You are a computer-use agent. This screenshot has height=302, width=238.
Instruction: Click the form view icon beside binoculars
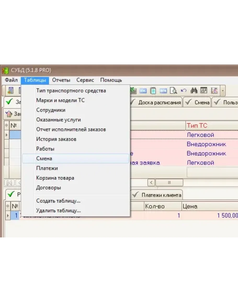(204, 91)
